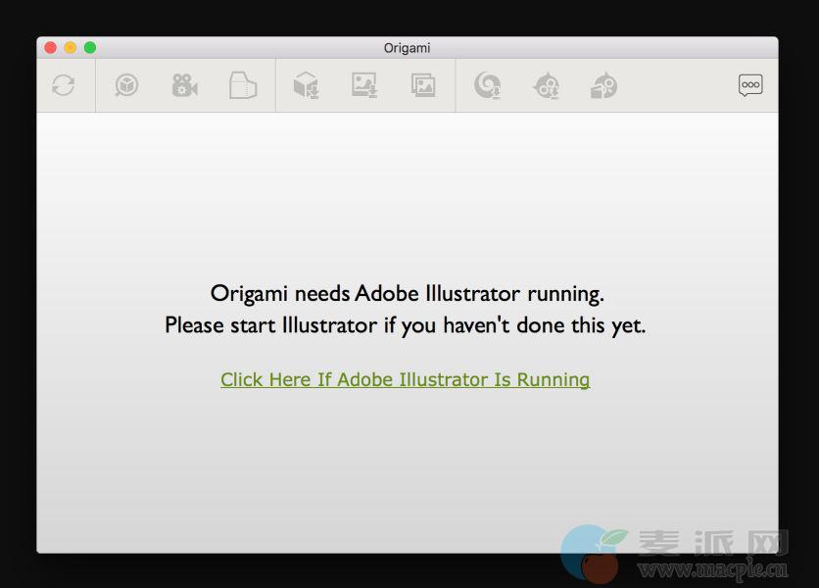Click the cherry watermark logo
819x588 pixels.
coord(592,554)
